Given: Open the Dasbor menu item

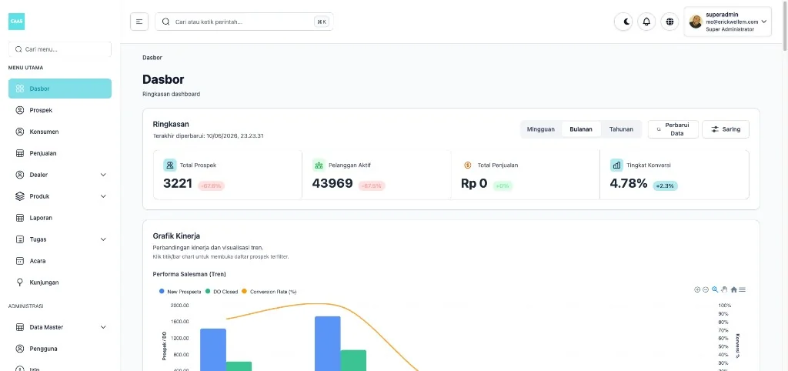Looking at the screenshot, I should click(60, 89).
